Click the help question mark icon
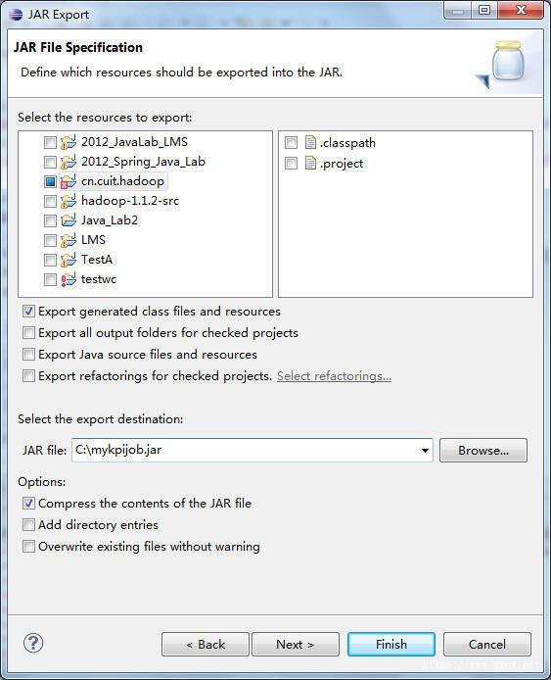The image size is (551, 680). (x=33, y=643)
